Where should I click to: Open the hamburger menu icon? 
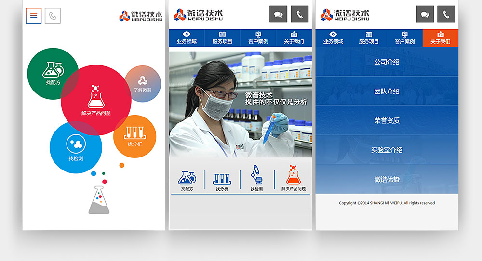point(34,16)
